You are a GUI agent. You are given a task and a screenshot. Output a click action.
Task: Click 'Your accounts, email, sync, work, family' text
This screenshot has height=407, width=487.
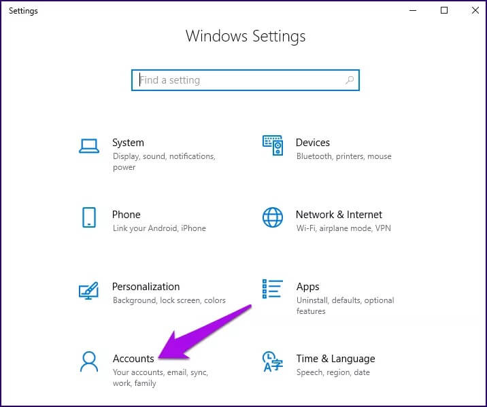(161, 378)
